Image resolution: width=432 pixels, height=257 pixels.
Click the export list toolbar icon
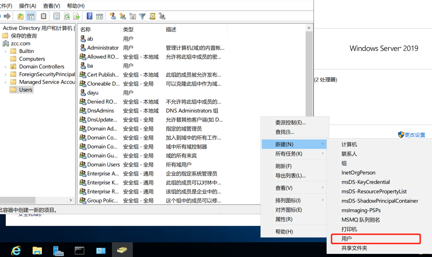click(77, 16)
